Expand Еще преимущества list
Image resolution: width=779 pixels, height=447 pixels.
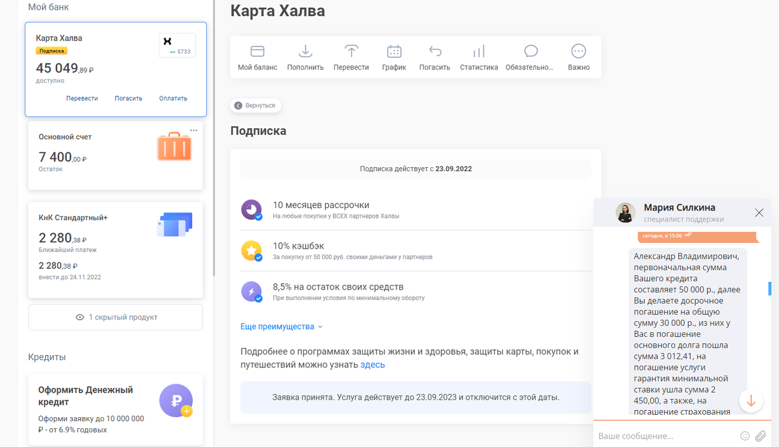pyautogui.click(x=282, y=327)
